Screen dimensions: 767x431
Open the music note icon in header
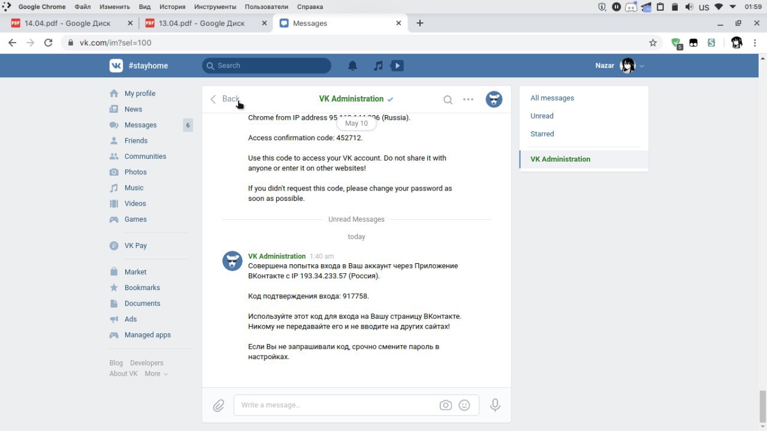coord(378,66)
